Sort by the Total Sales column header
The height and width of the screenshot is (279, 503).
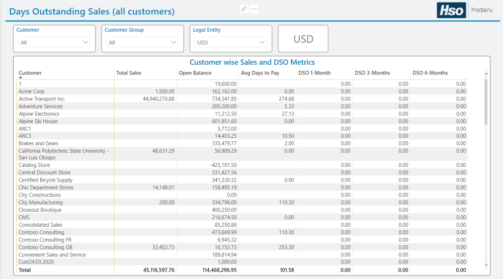tap(129, 73)
